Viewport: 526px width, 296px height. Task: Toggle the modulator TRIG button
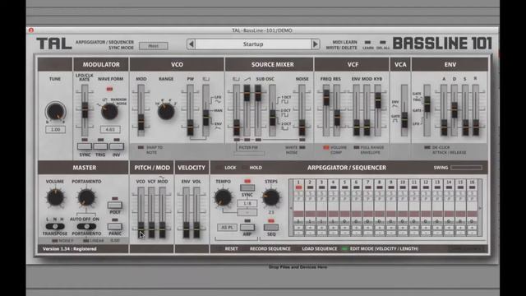pyautogui.click(x=100, y=146)
